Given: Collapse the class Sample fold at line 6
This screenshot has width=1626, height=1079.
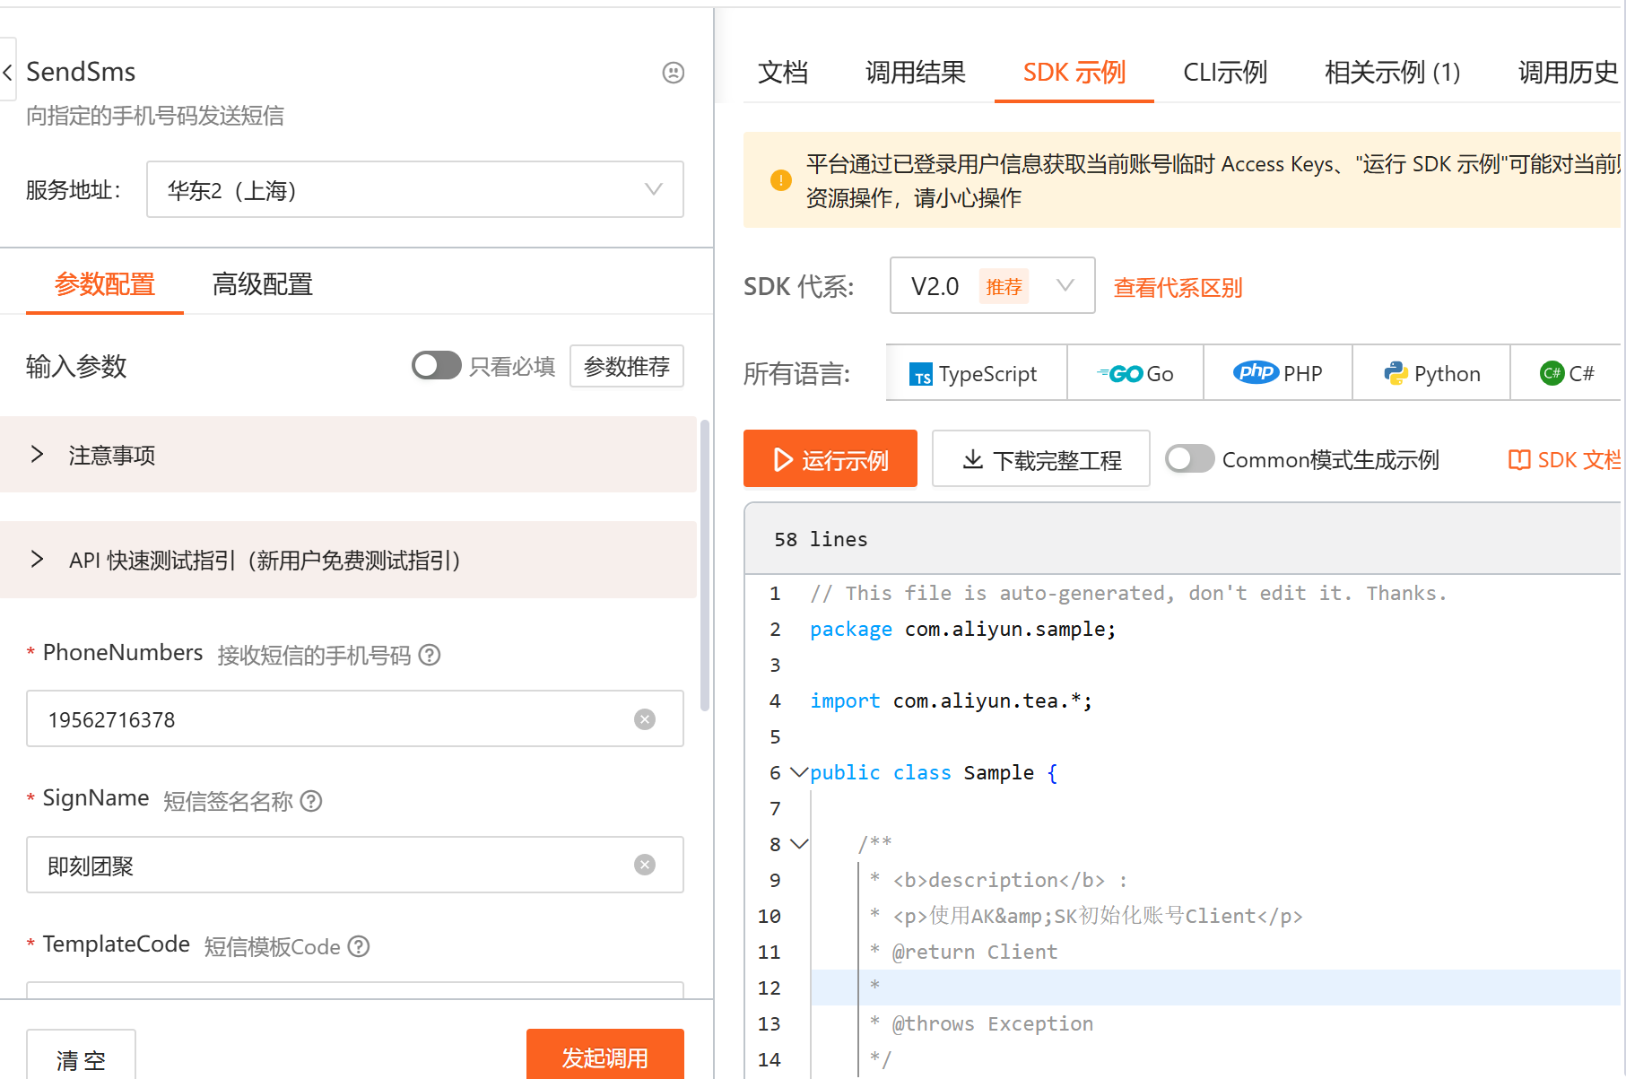Looking at the screenshot, I should [799, 772].
